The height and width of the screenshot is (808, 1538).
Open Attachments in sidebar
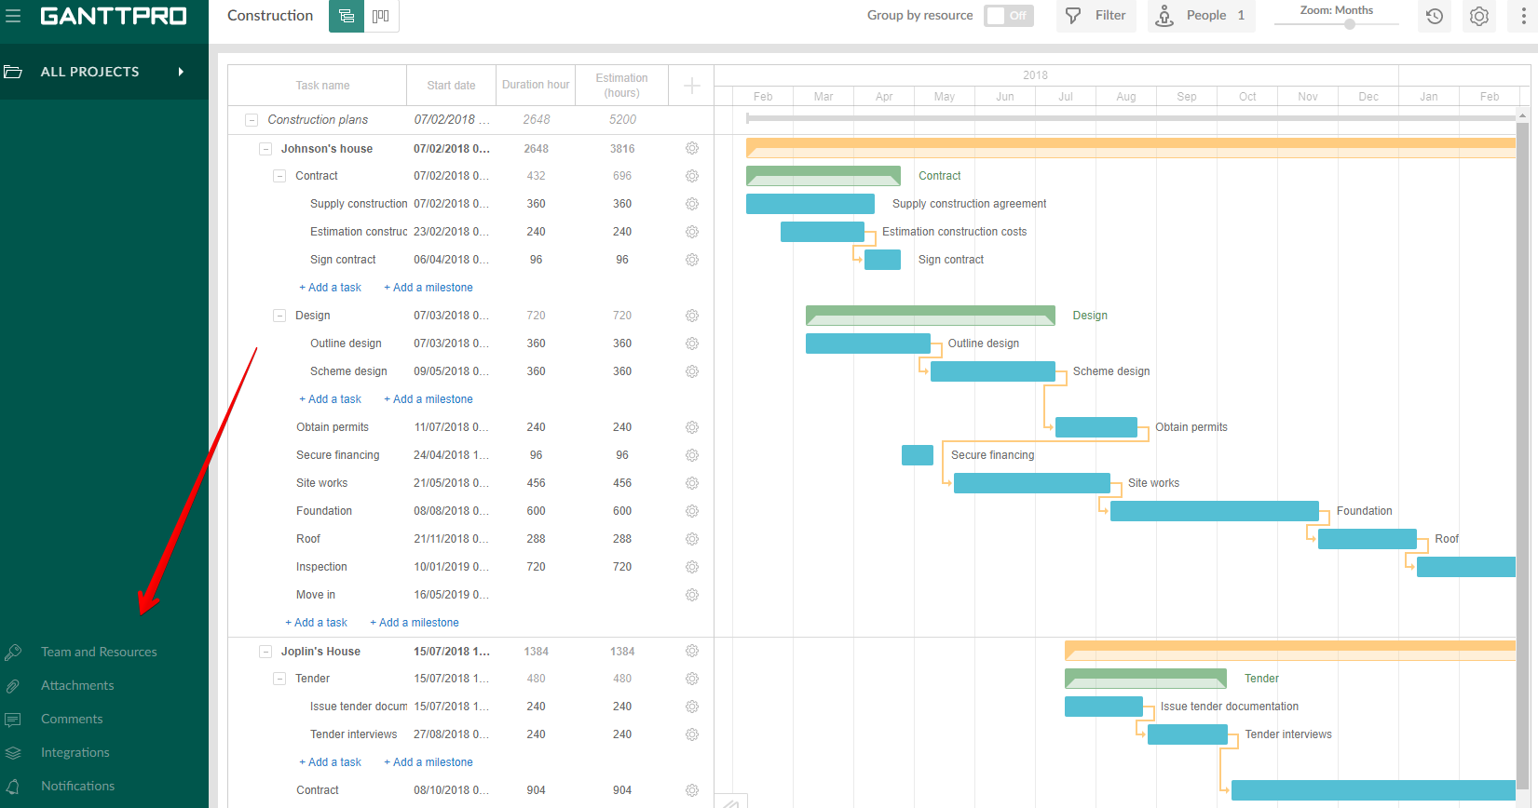click(77, 685)
